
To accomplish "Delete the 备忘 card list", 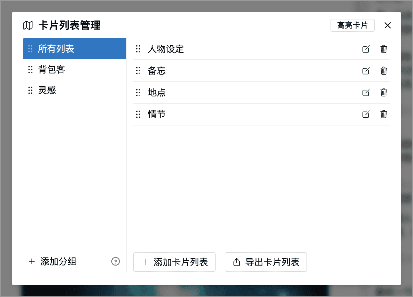I will (x=384, y=71).
